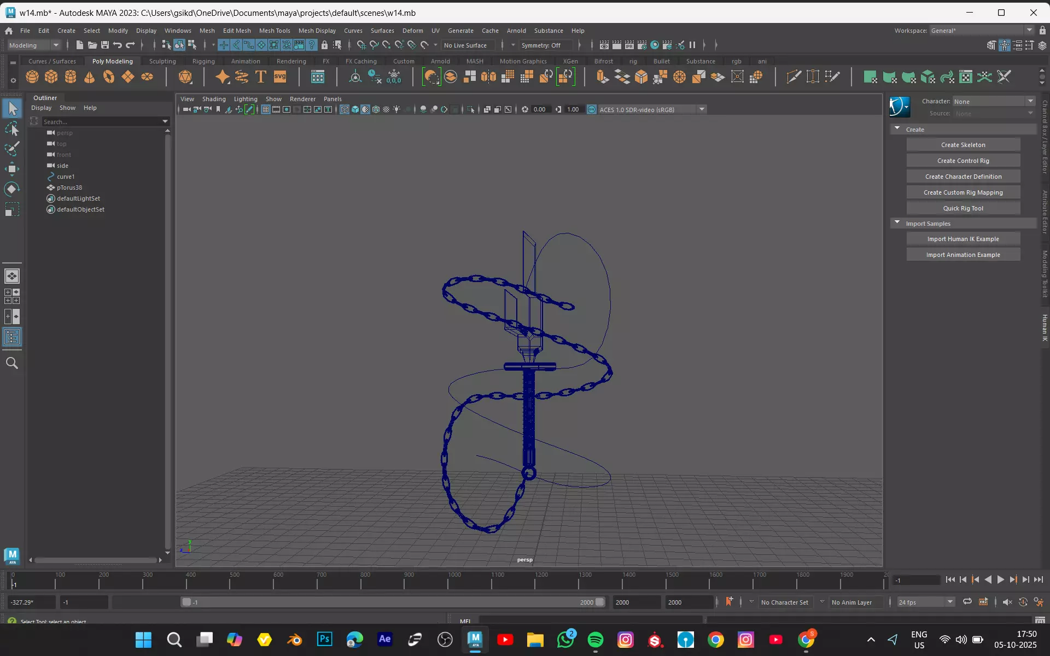Click the range slider handle at 2000
The height and width of the screenshot is (656, 1050).
tap(600, 602)
